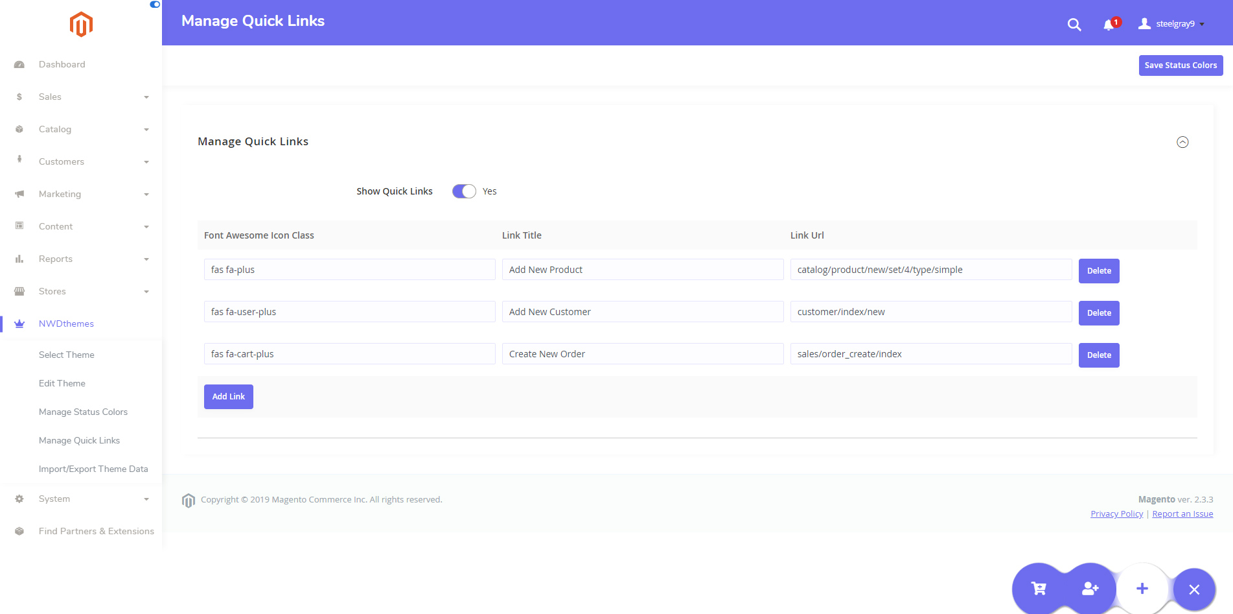
Task: Open the Report an Issue link
Action: (x=1182, y=514)
